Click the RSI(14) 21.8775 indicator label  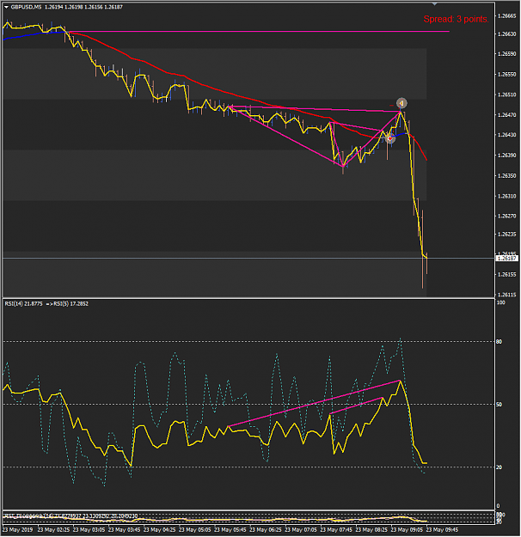24,304
